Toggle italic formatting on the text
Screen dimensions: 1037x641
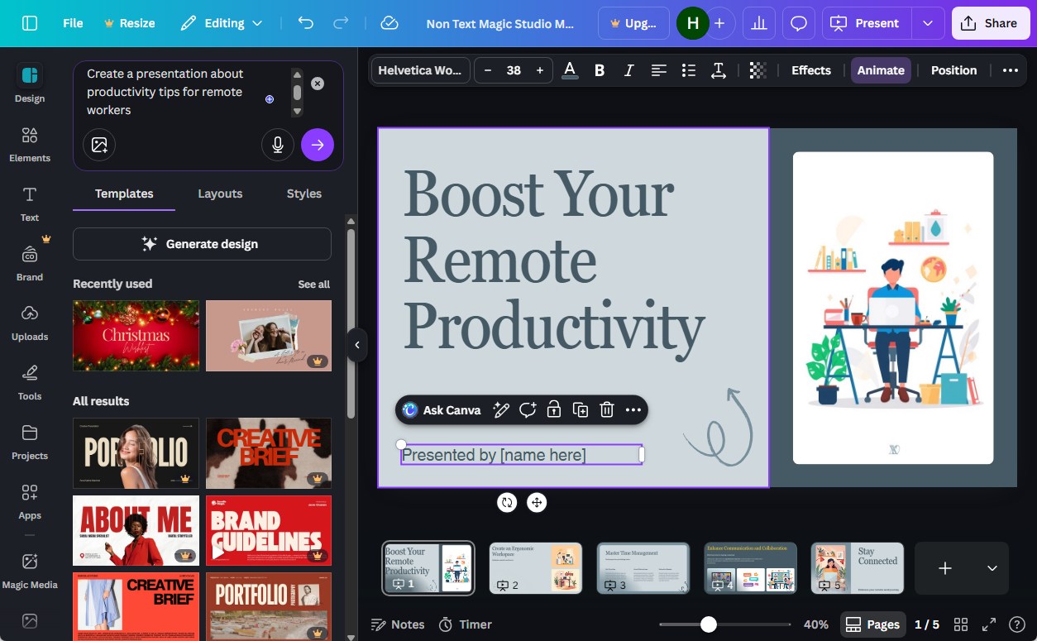[x=628, y=70]
